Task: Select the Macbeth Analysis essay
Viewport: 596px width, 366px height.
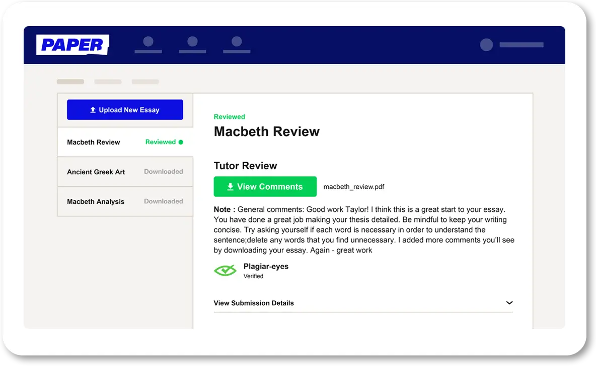Action: tap(96, 201)
